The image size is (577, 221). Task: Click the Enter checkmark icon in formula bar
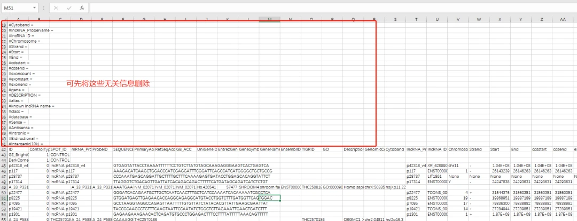pos(69,7)
